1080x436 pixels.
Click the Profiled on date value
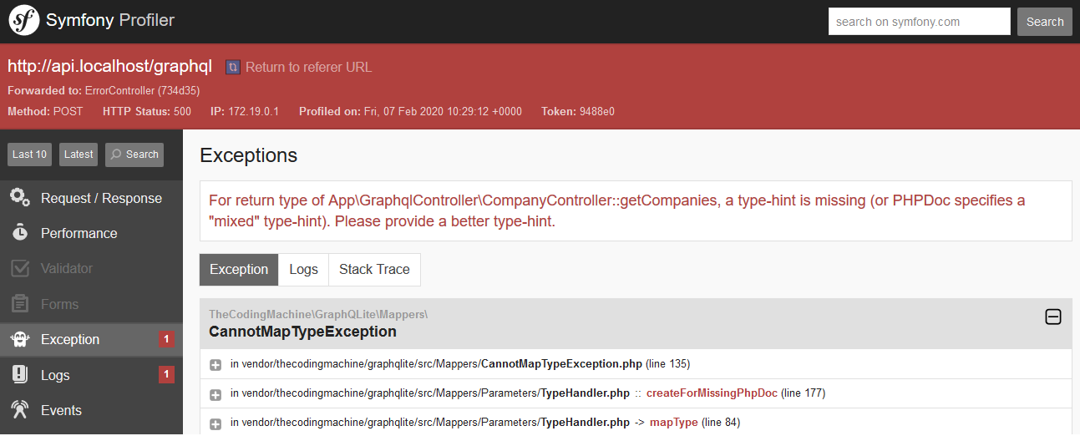pos(443,111)
